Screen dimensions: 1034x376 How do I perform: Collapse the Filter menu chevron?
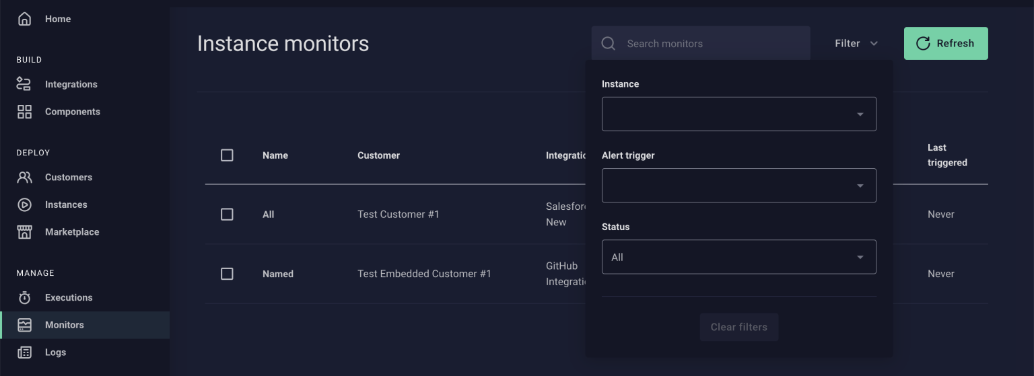tap(874, 44)
